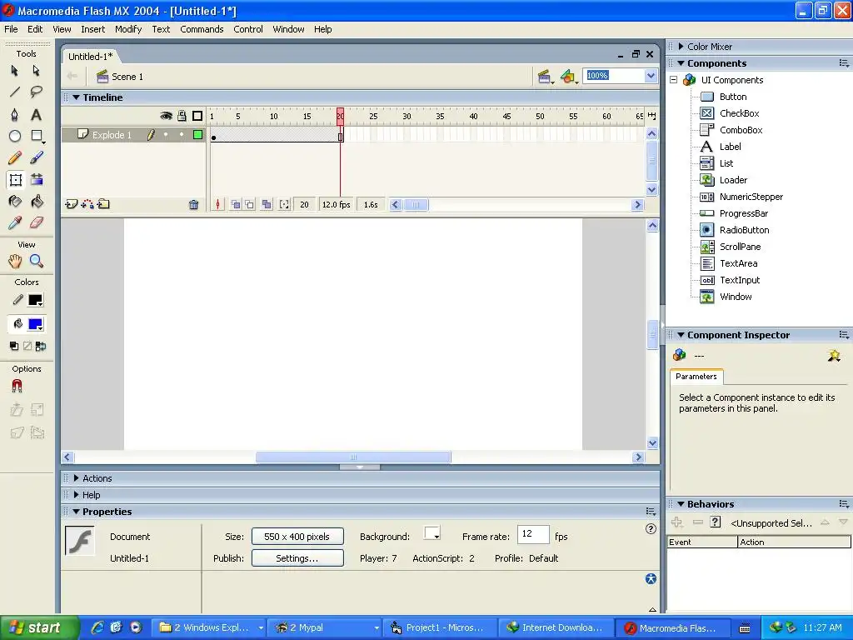
Task: Select the Free Transform tool
Action: point(15,180)
